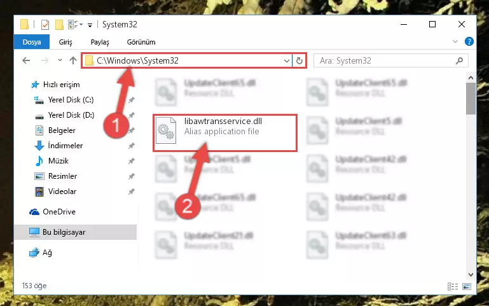
Task: Click the Properties checkmark quick access icon
Action: [45, 24]
